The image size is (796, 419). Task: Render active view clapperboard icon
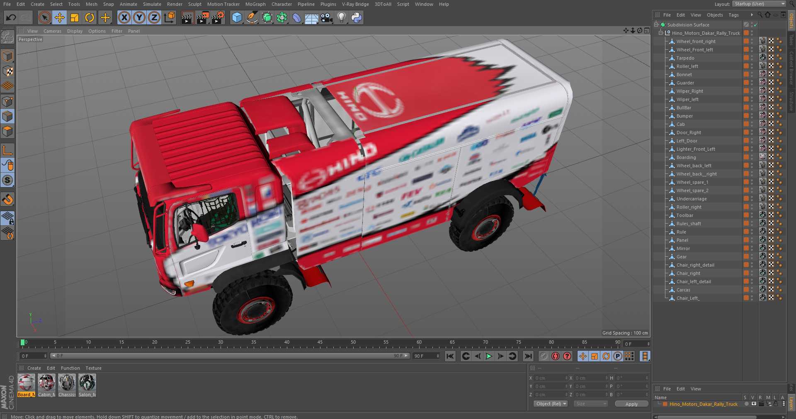187,17
